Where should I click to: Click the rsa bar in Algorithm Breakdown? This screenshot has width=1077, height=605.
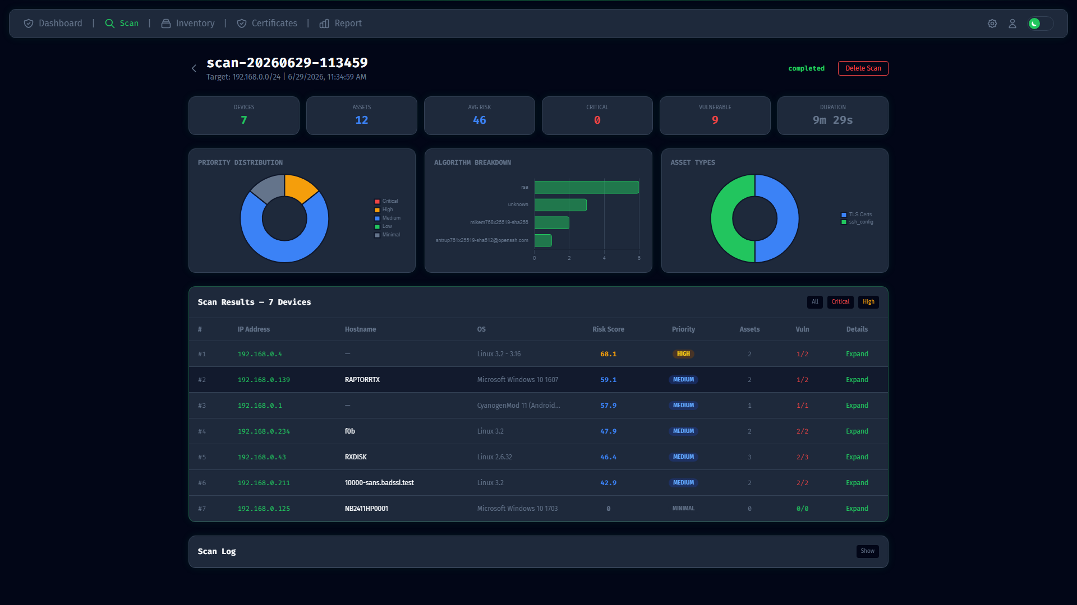click(587, 187)
